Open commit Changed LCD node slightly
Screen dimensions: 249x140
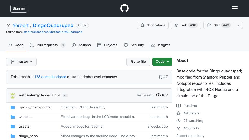pyautogui.click(x=83, y=107)
